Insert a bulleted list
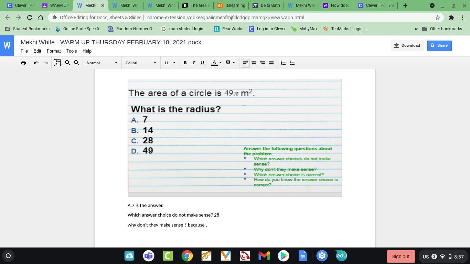 tap(292, 63)
